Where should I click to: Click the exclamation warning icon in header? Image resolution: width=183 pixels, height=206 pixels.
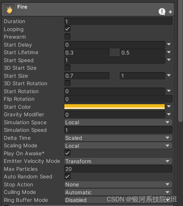click(162, 12)
